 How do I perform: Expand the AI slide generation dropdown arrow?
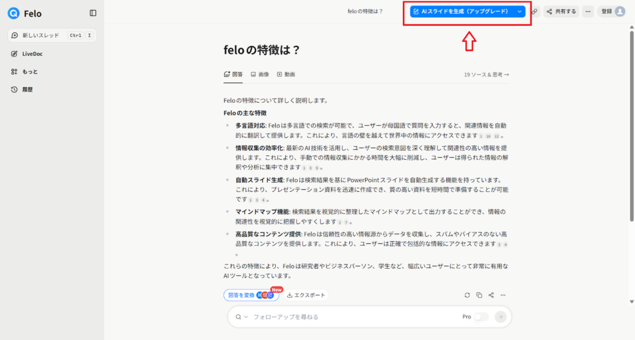coord(520,11)
